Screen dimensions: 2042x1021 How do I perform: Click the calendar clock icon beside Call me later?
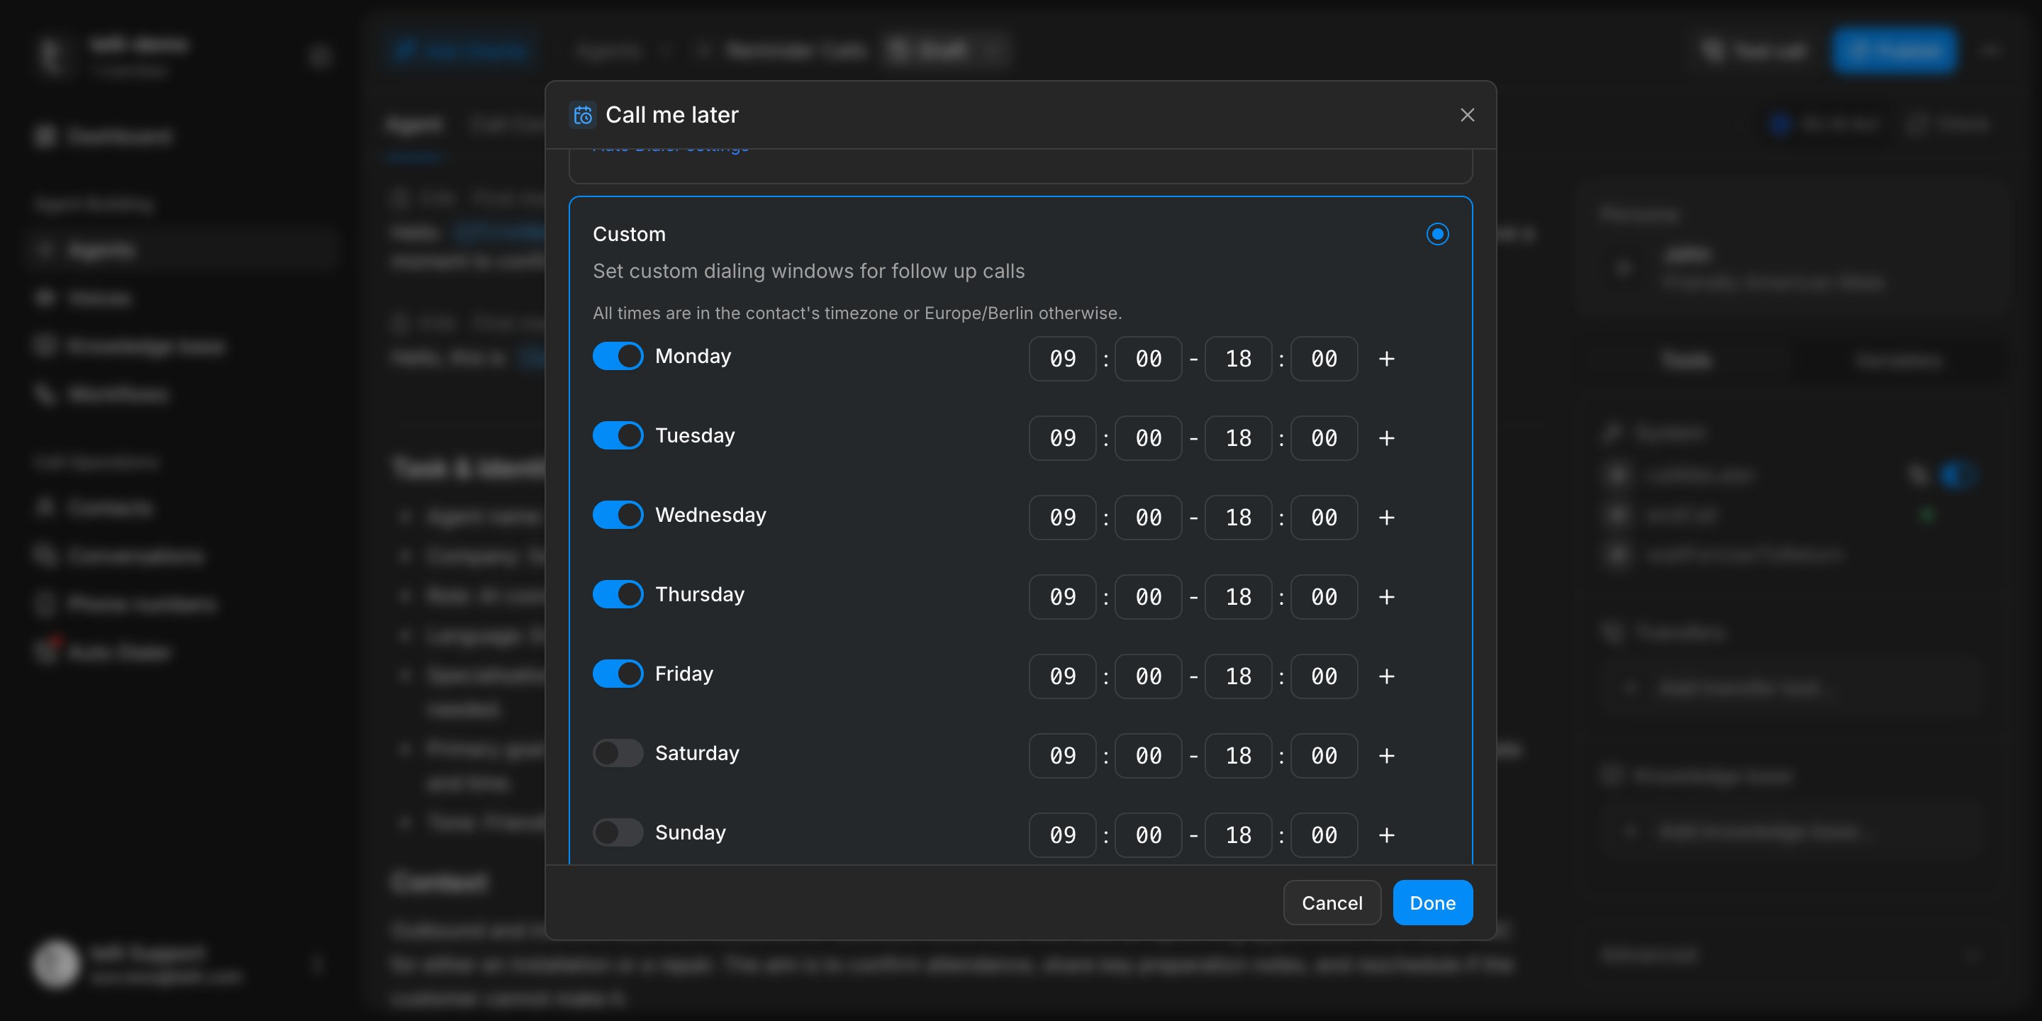click(583, 115)
